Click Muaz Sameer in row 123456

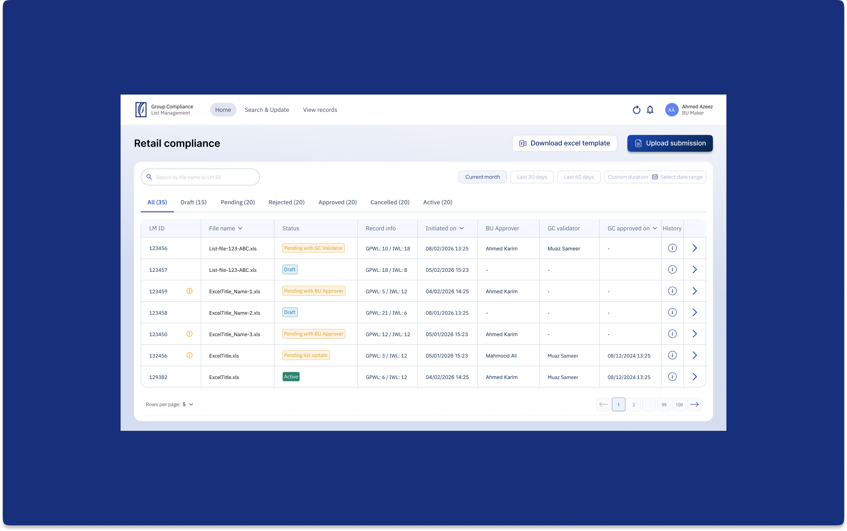[x=563, y=249]
